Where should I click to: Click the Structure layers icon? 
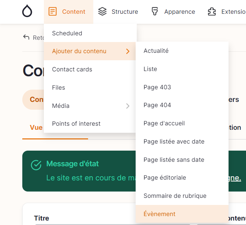point(102,12)
